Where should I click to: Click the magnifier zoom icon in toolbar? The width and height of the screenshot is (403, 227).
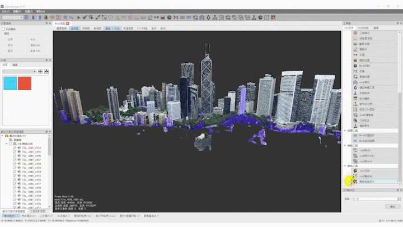pos(65,17)
